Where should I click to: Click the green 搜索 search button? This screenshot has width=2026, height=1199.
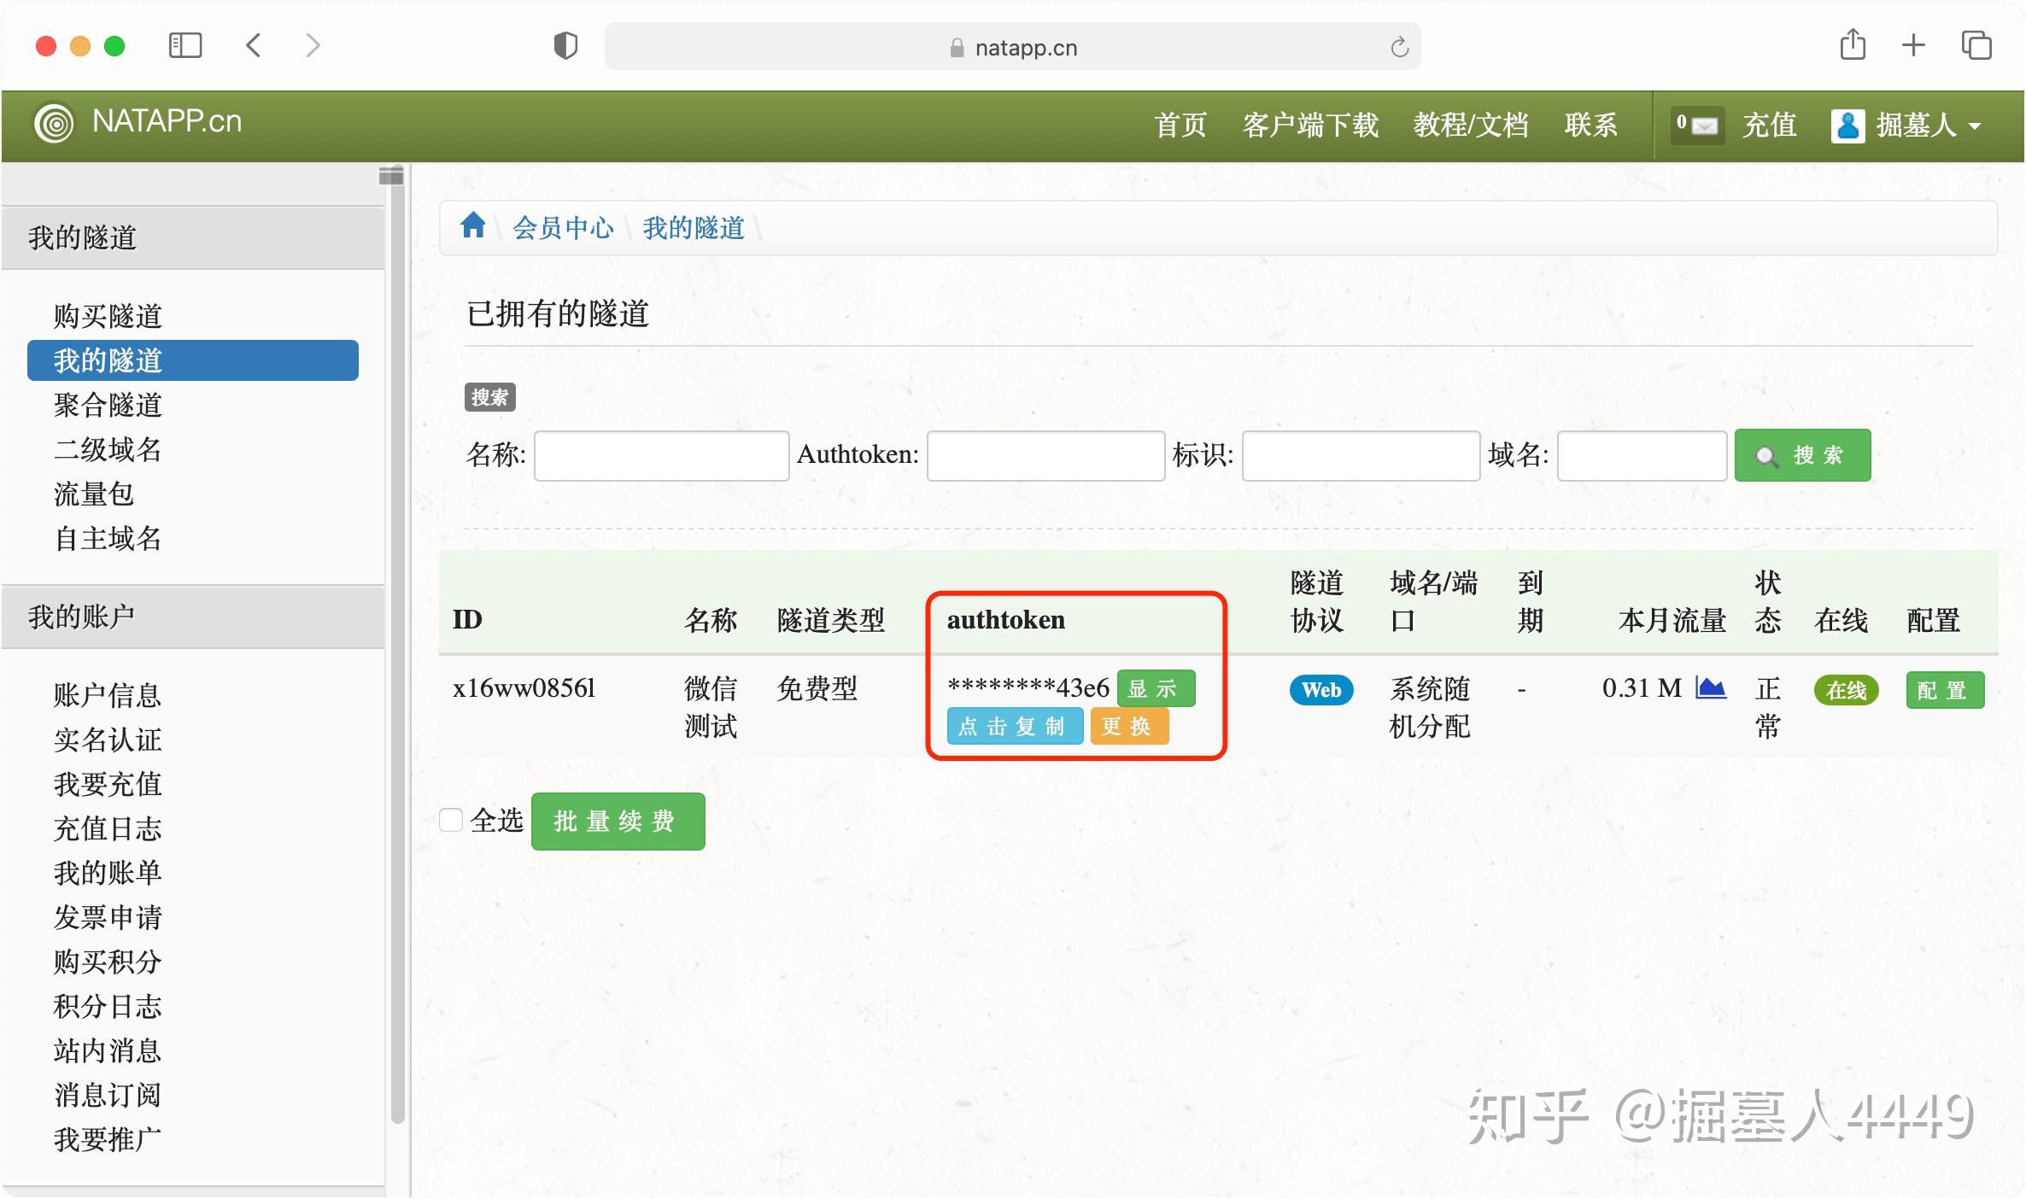tap(1802, 455)
